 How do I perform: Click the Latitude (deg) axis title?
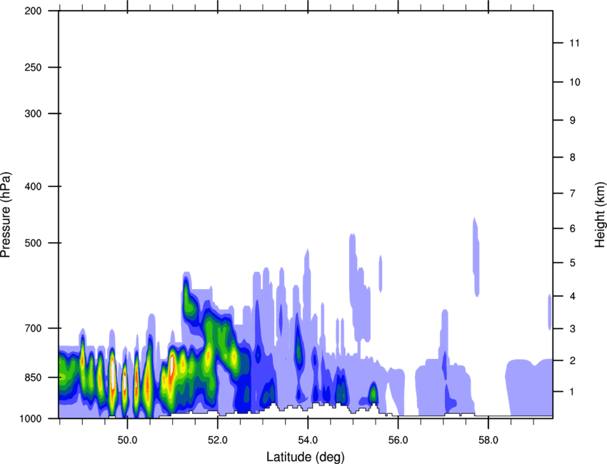click(305, 457)
